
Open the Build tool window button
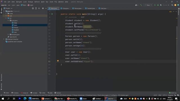[50, 93]
